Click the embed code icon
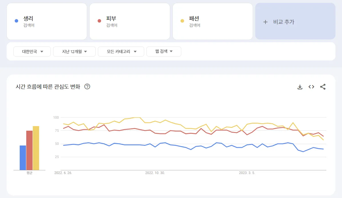The height and width of the screenshot is (198, 342). (x=311, y=87)
